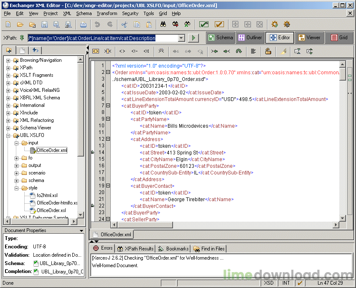The height and width of the screenshot is (288, 356).
Task: Click the green checkmark well-formedness icon
Action: [x=203, y=24]
